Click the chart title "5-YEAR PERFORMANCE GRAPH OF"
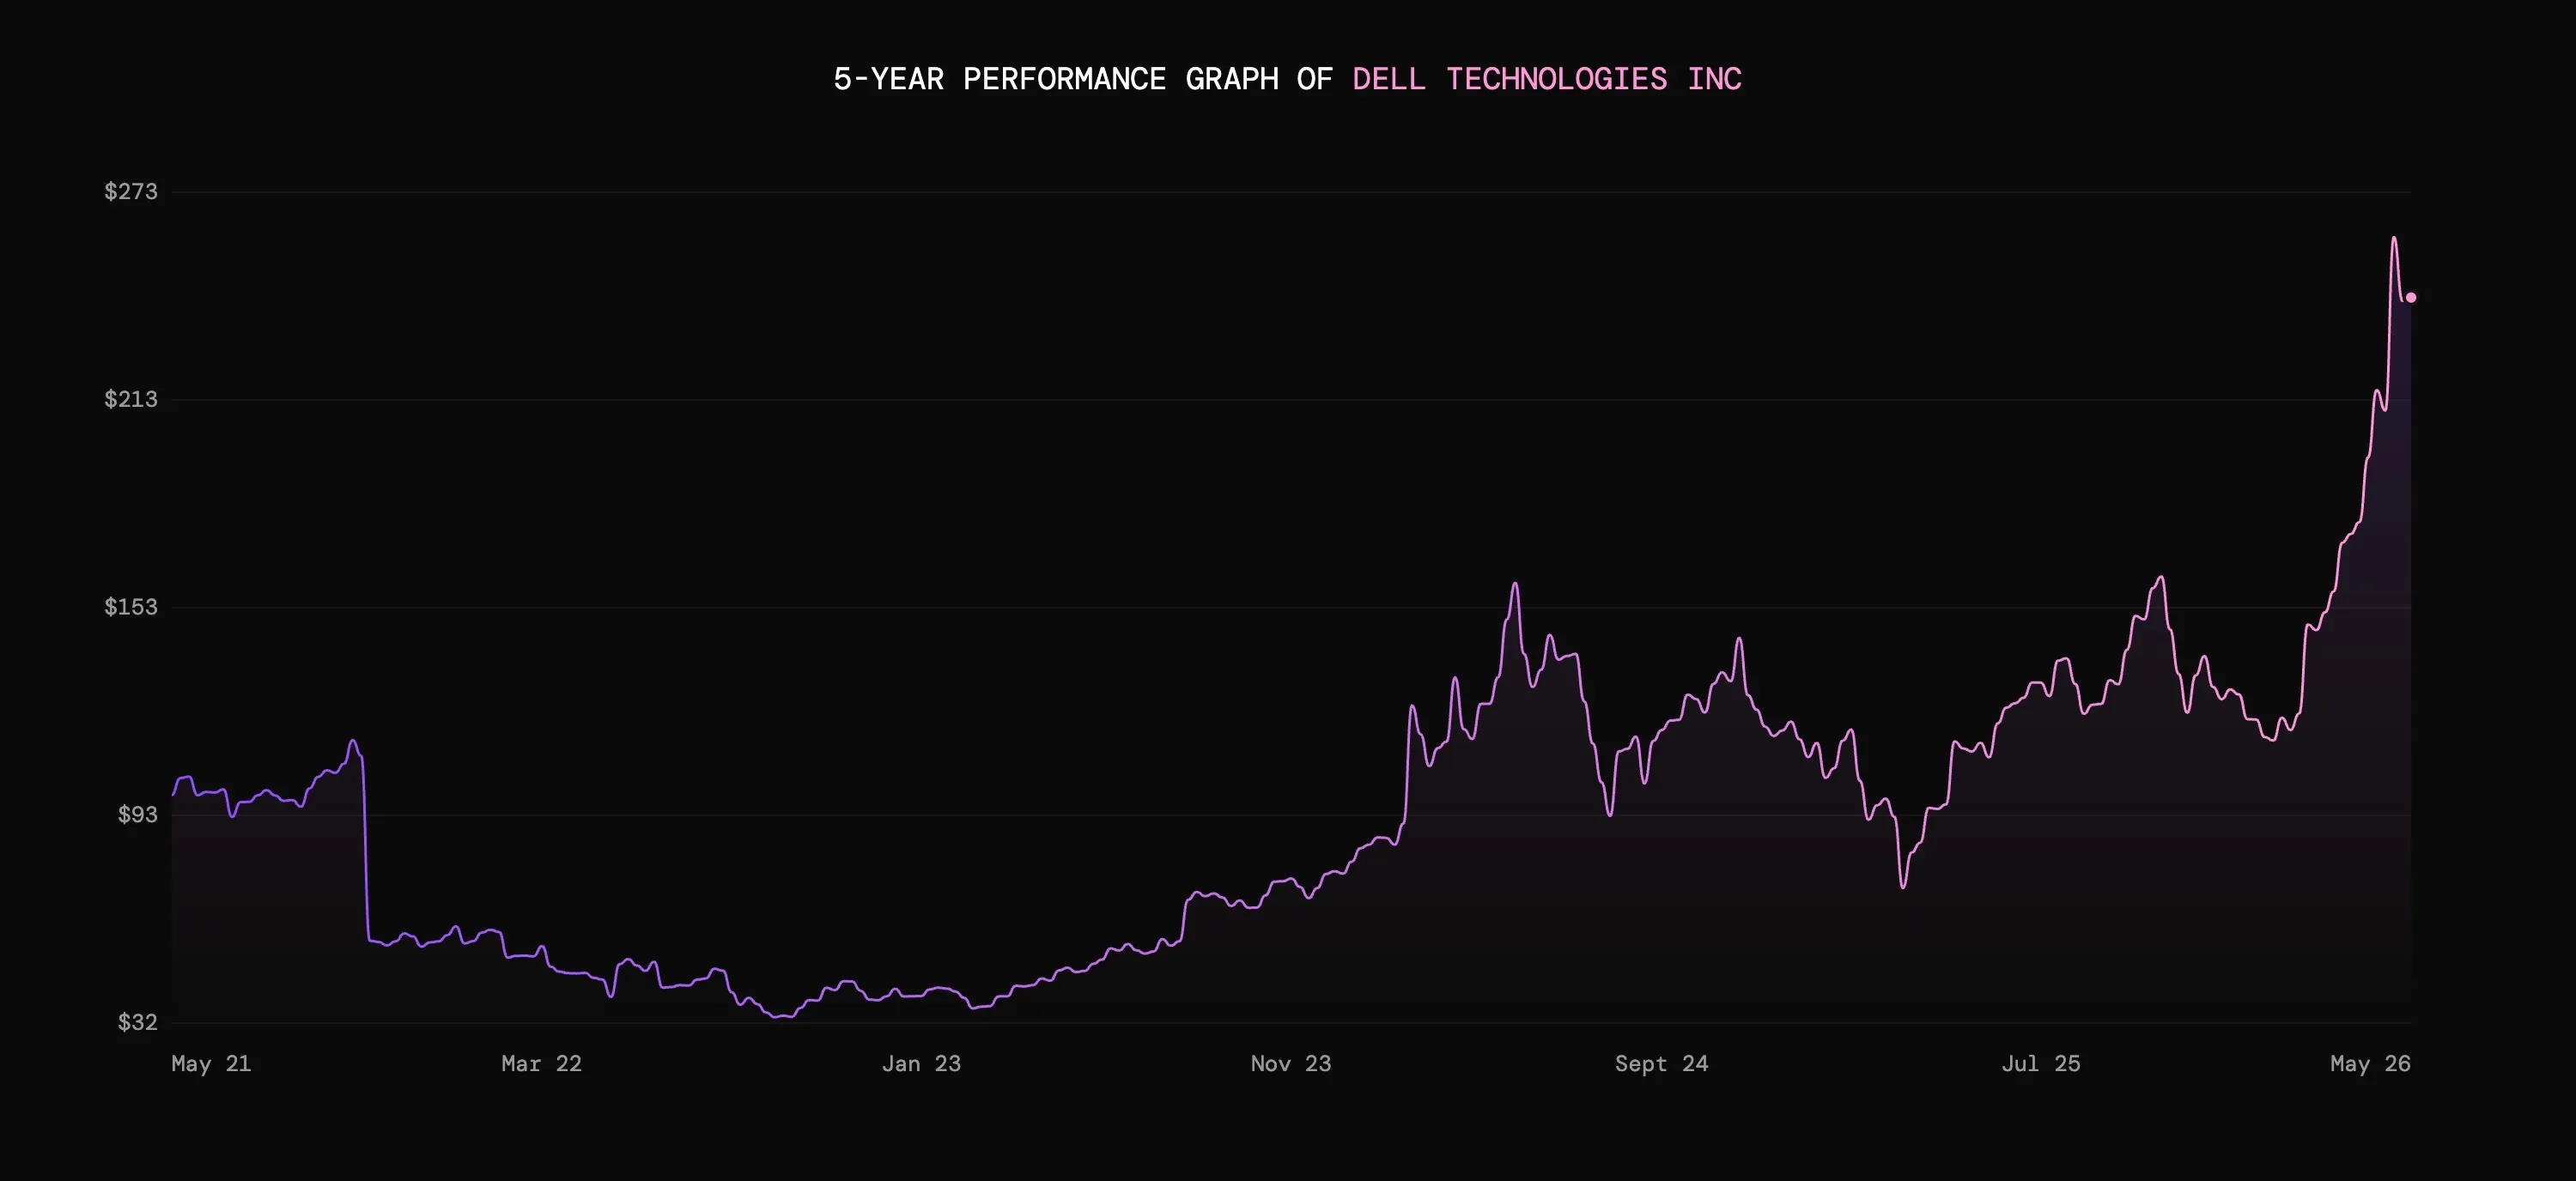The width and height of the screenshot is (2576, 1181). pyautogui.click(x=1083, y=79)
